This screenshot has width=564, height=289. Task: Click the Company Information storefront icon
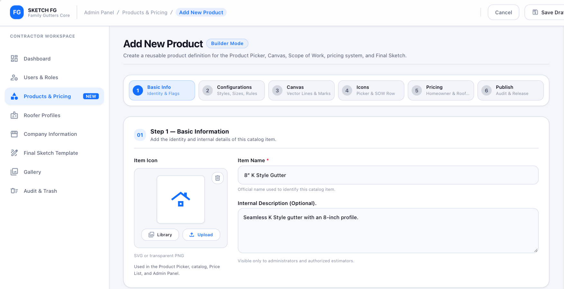point(14,134)
